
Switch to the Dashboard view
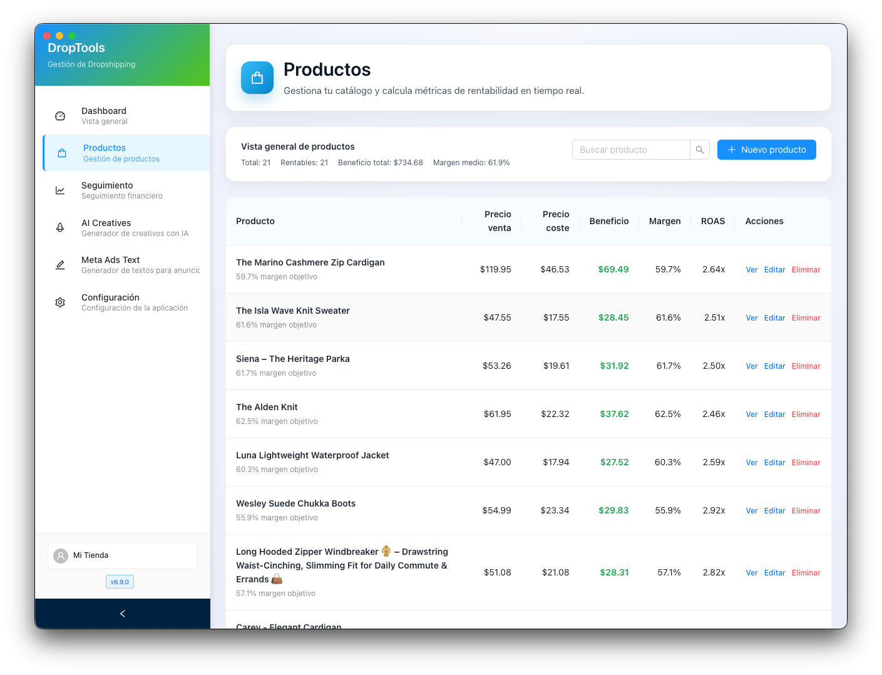click(104, 115)
